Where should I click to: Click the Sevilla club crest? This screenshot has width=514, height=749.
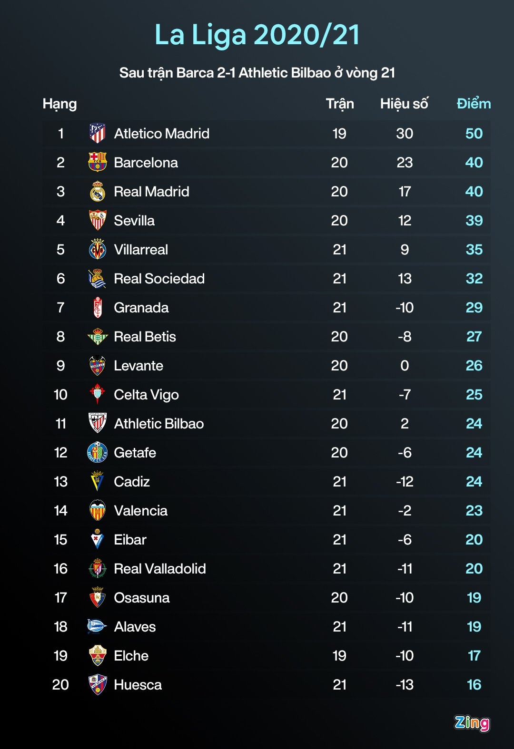[98, 221]
